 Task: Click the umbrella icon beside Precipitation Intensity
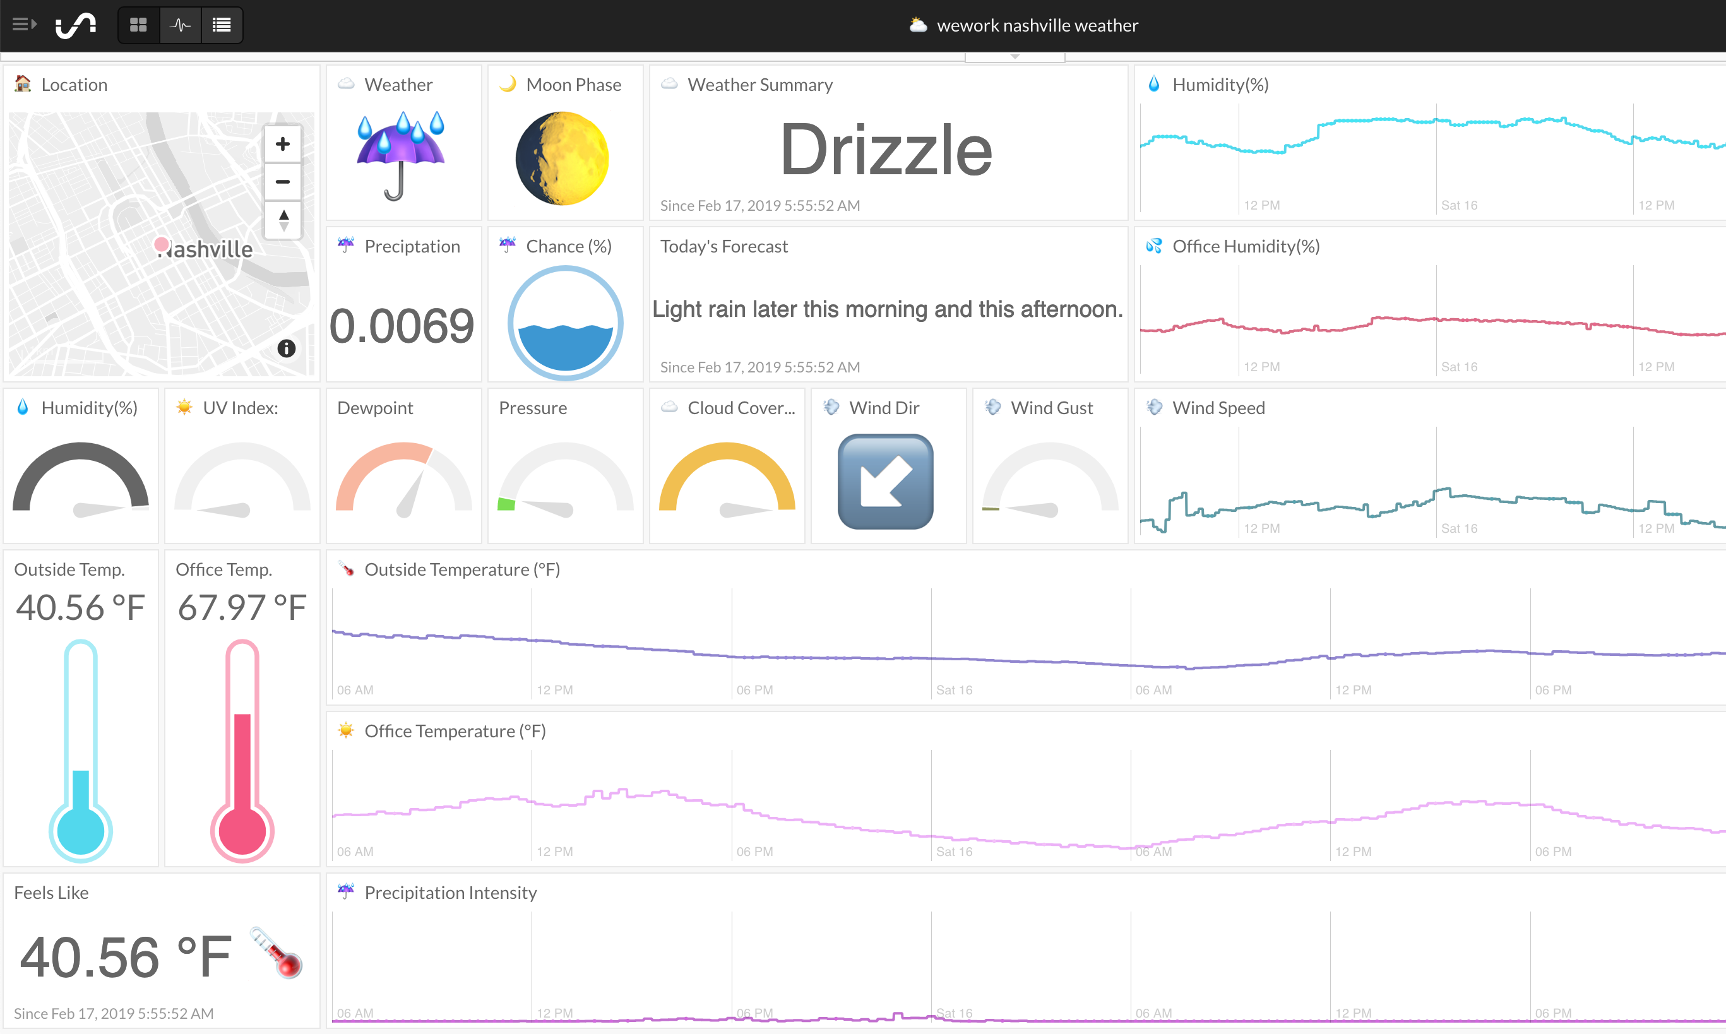point(347,891)
